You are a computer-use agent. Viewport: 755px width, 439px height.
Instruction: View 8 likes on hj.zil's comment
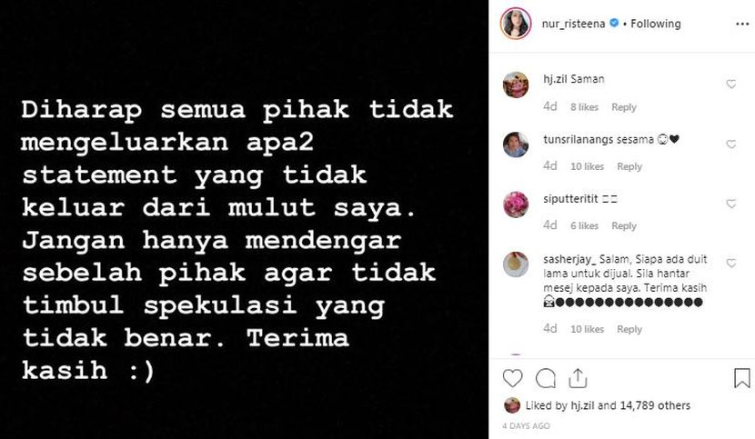(x=584, y=107)
